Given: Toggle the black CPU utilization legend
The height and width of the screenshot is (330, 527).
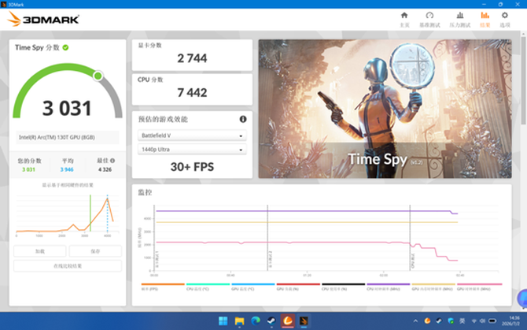Looking at the screenshot, I should (x=343, y=287).
